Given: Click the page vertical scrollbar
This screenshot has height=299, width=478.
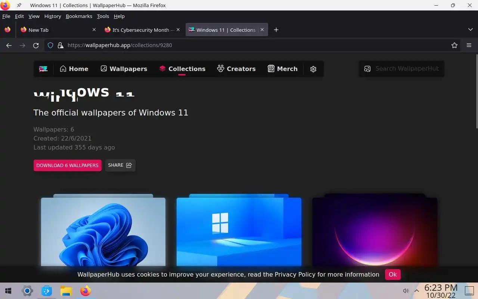Looking at the screenshot, I should (x=477, y=92).
